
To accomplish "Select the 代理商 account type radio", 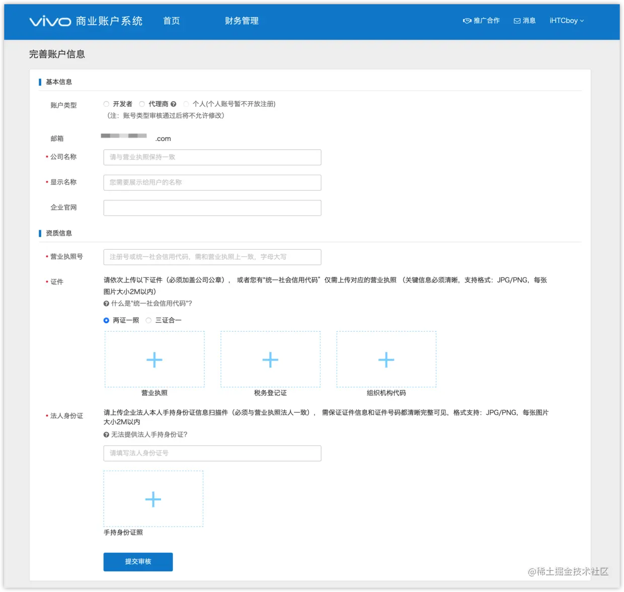I will pos(142,104).
